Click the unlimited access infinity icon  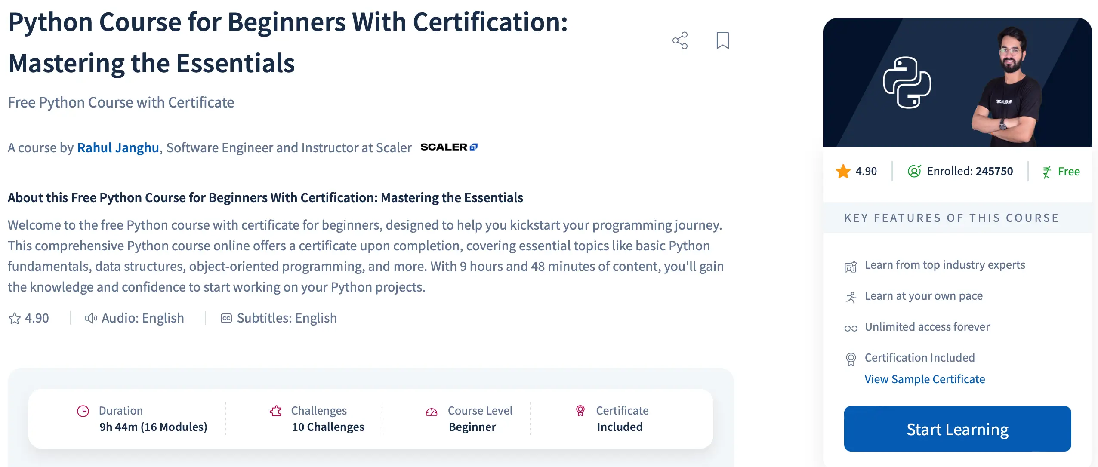[x=851, y=328]
